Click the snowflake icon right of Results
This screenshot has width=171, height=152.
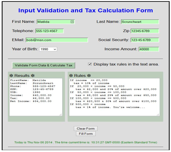(33, 75)
